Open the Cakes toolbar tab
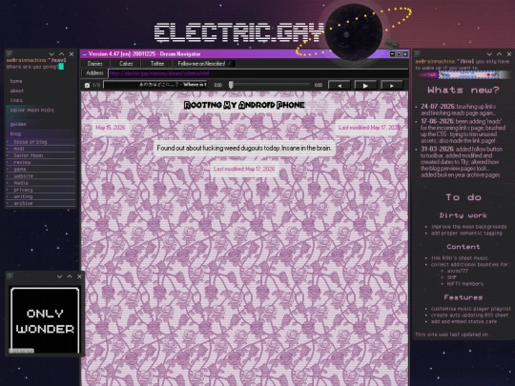The image size is (515, 386). pyautogui.click(x=126, y=64)
